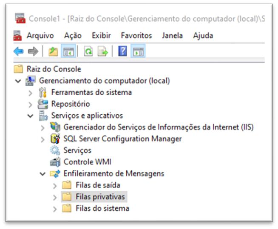Open the Exibir menu
278x229 pixels.
coord(101,35)
